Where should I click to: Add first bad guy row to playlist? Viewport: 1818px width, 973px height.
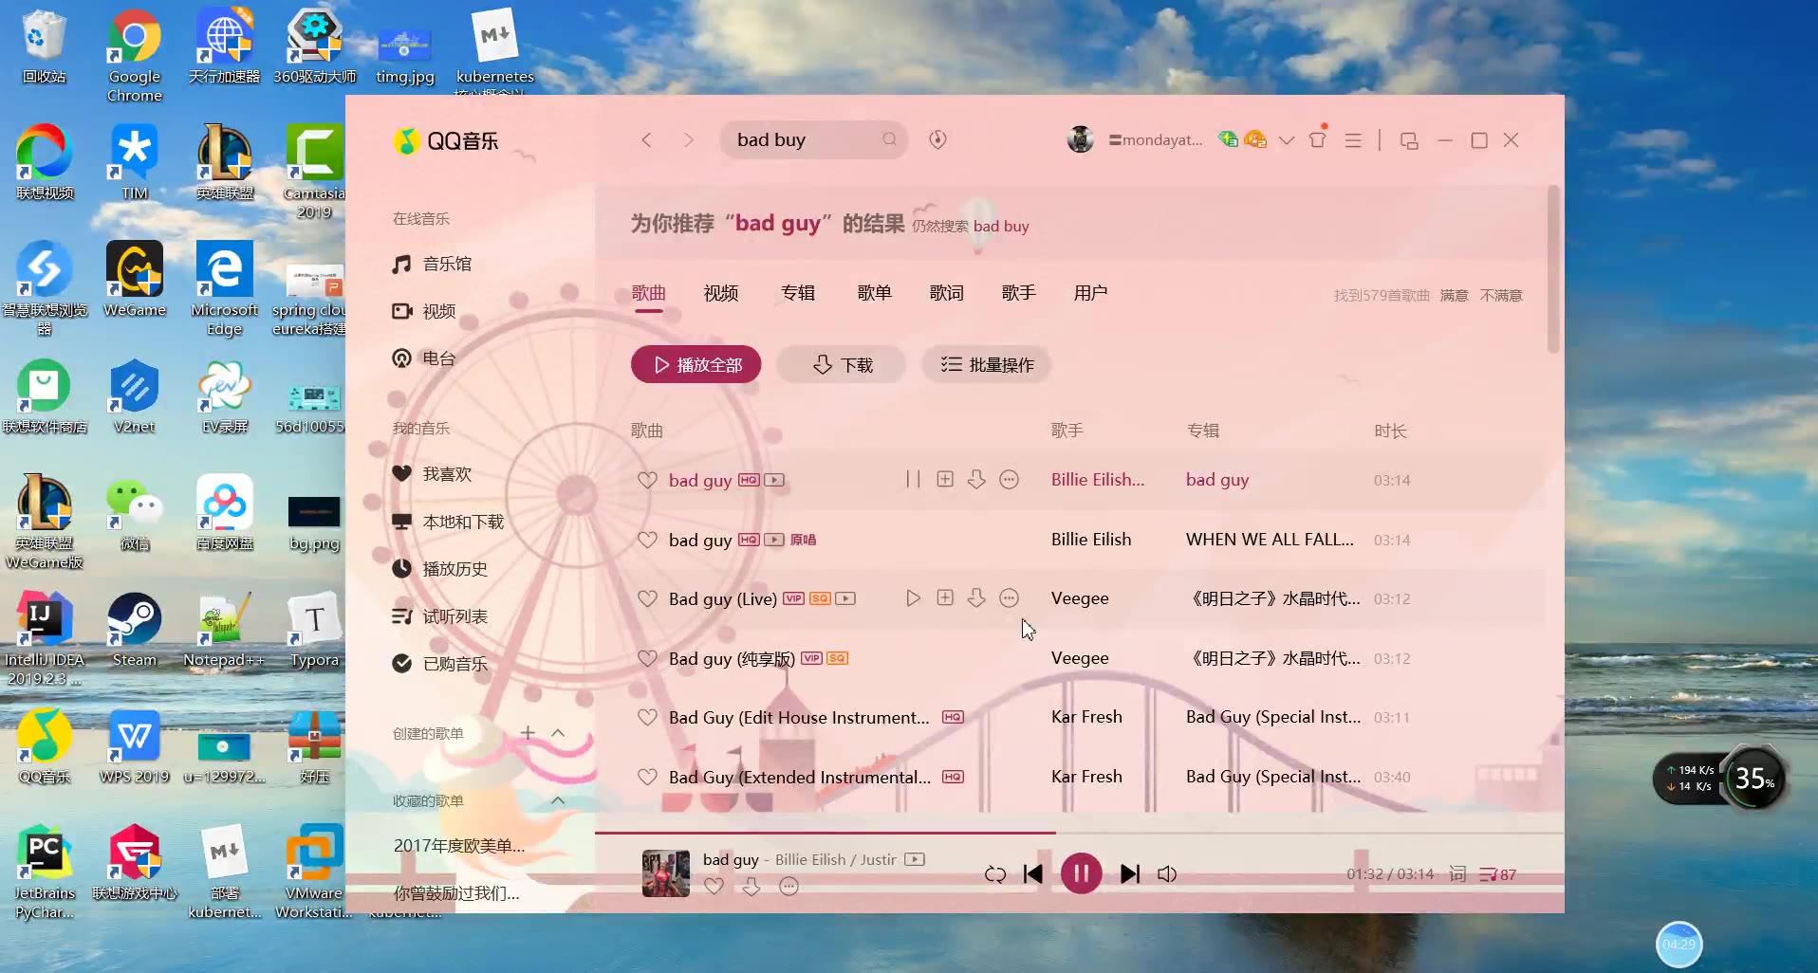coord(945,479)
